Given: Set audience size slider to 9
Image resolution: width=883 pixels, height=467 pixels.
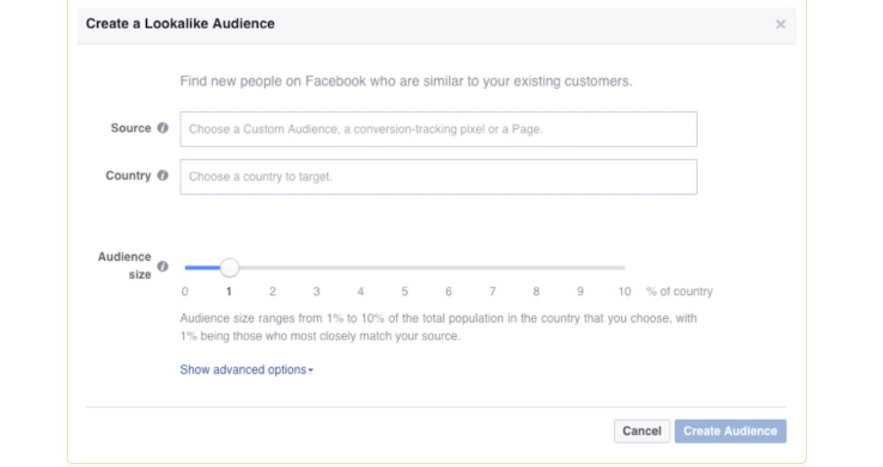Looking at the screenshot, I should coord(580,268).
